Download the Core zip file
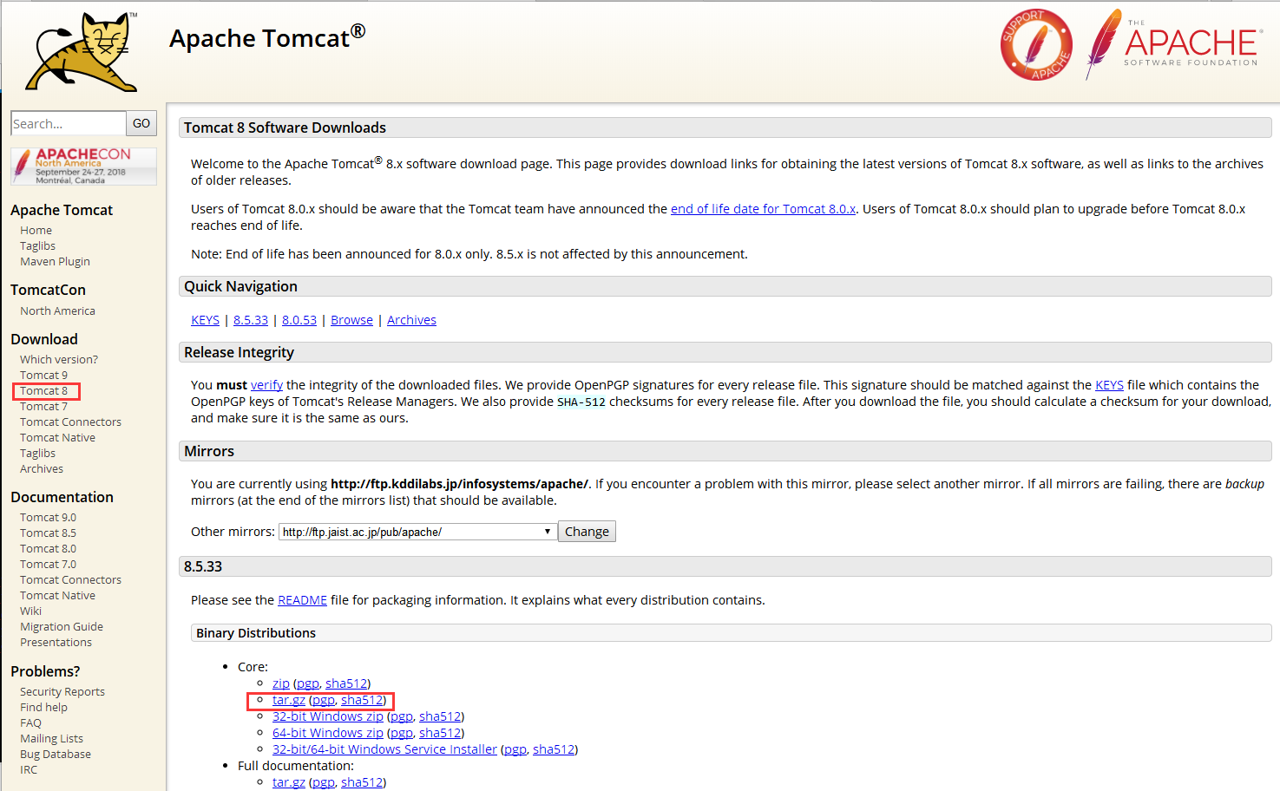Image resolution: width=1280 pixels, height=791 pixels. pyautogui.click(x=280, y=683)
